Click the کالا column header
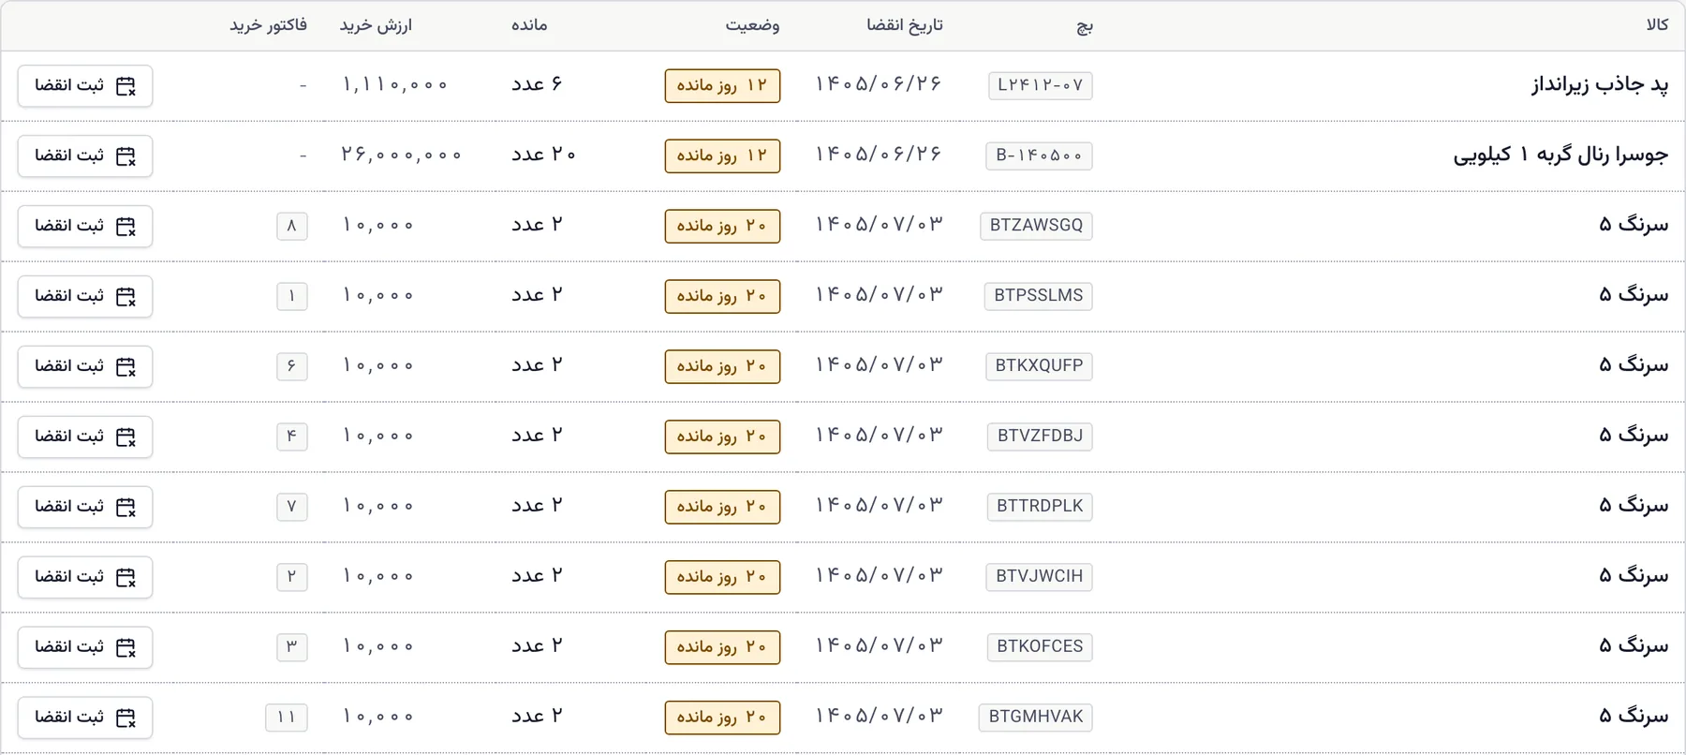 pyautogui.click(x=1657, y=25)
